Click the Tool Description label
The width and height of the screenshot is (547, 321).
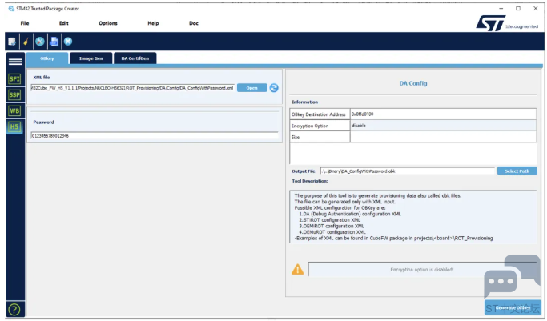click(310, 181)
